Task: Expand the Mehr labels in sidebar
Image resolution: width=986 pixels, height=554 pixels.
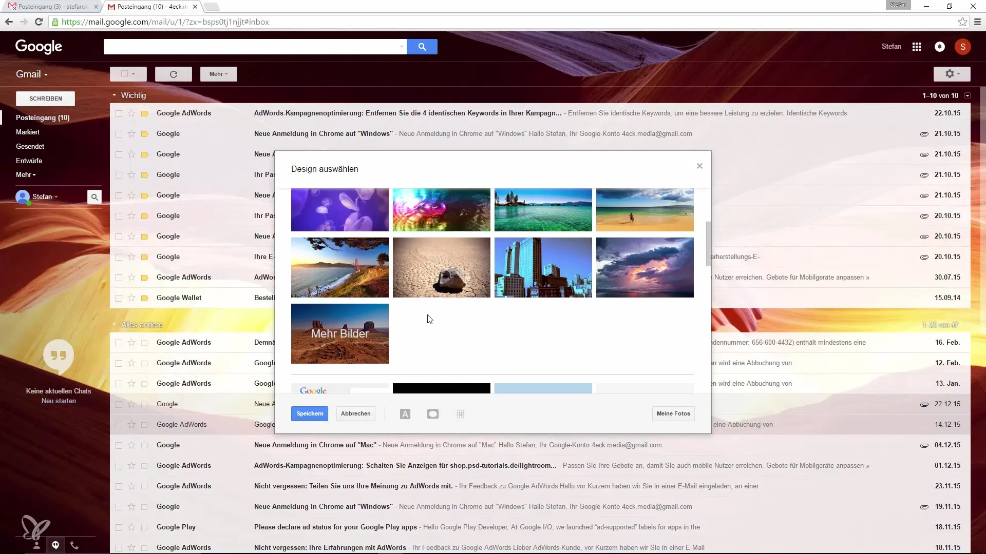Action: 26,175
